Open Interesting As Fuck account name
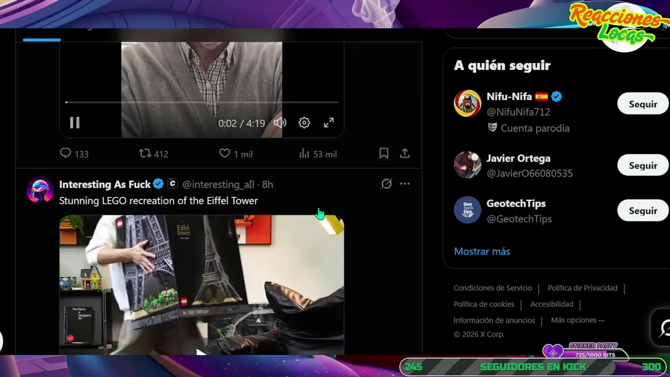The height and width of the screenshot is (377, 670). [105, 184]
